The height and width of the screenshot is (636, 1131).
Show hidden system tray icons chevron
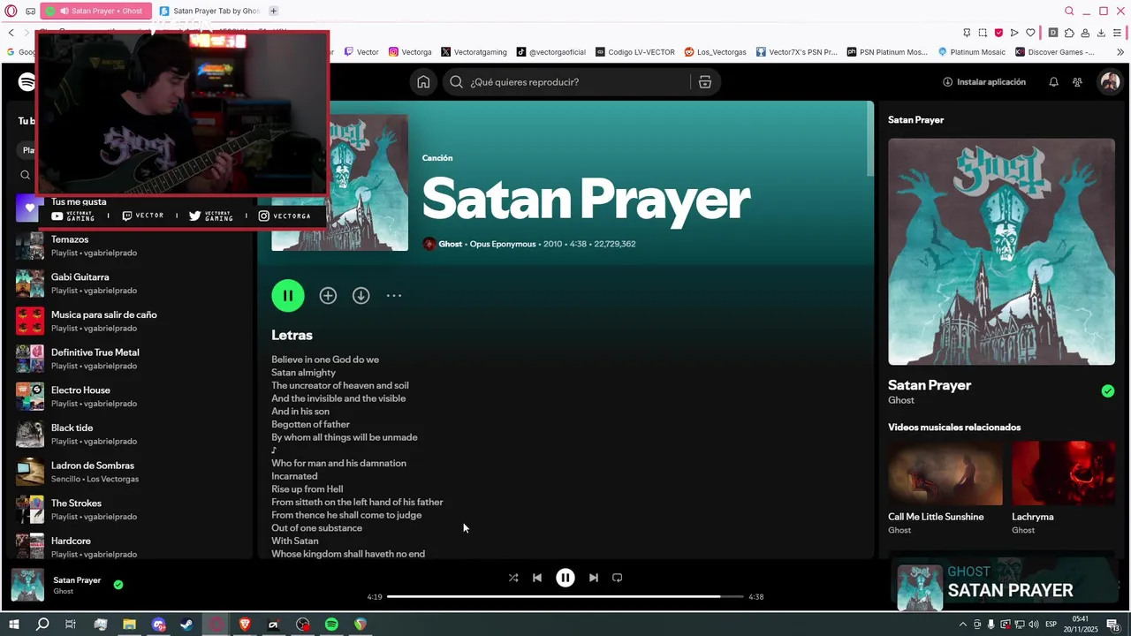tap(963, 625)
